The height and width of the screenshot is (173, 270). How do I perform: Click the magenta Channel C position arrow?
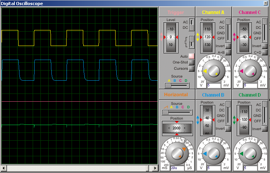point(235,37)
